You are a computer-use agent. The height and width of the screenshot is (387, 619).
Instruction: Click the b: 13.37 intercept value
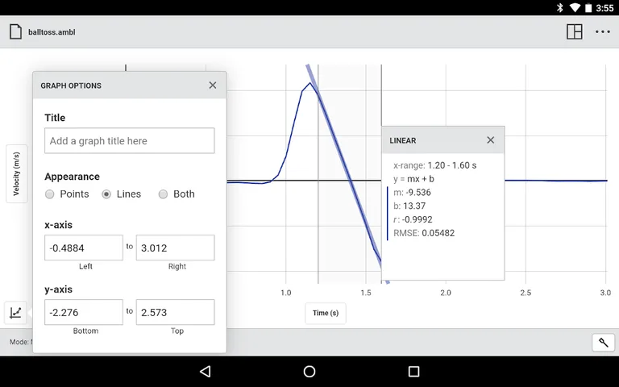pos(409,206)
